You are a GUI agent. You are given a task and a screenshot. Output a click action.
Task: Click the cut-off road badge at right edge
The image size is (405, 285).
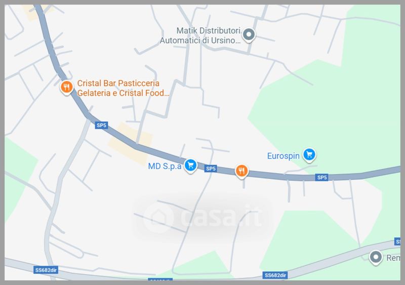[x=397, y=241]
